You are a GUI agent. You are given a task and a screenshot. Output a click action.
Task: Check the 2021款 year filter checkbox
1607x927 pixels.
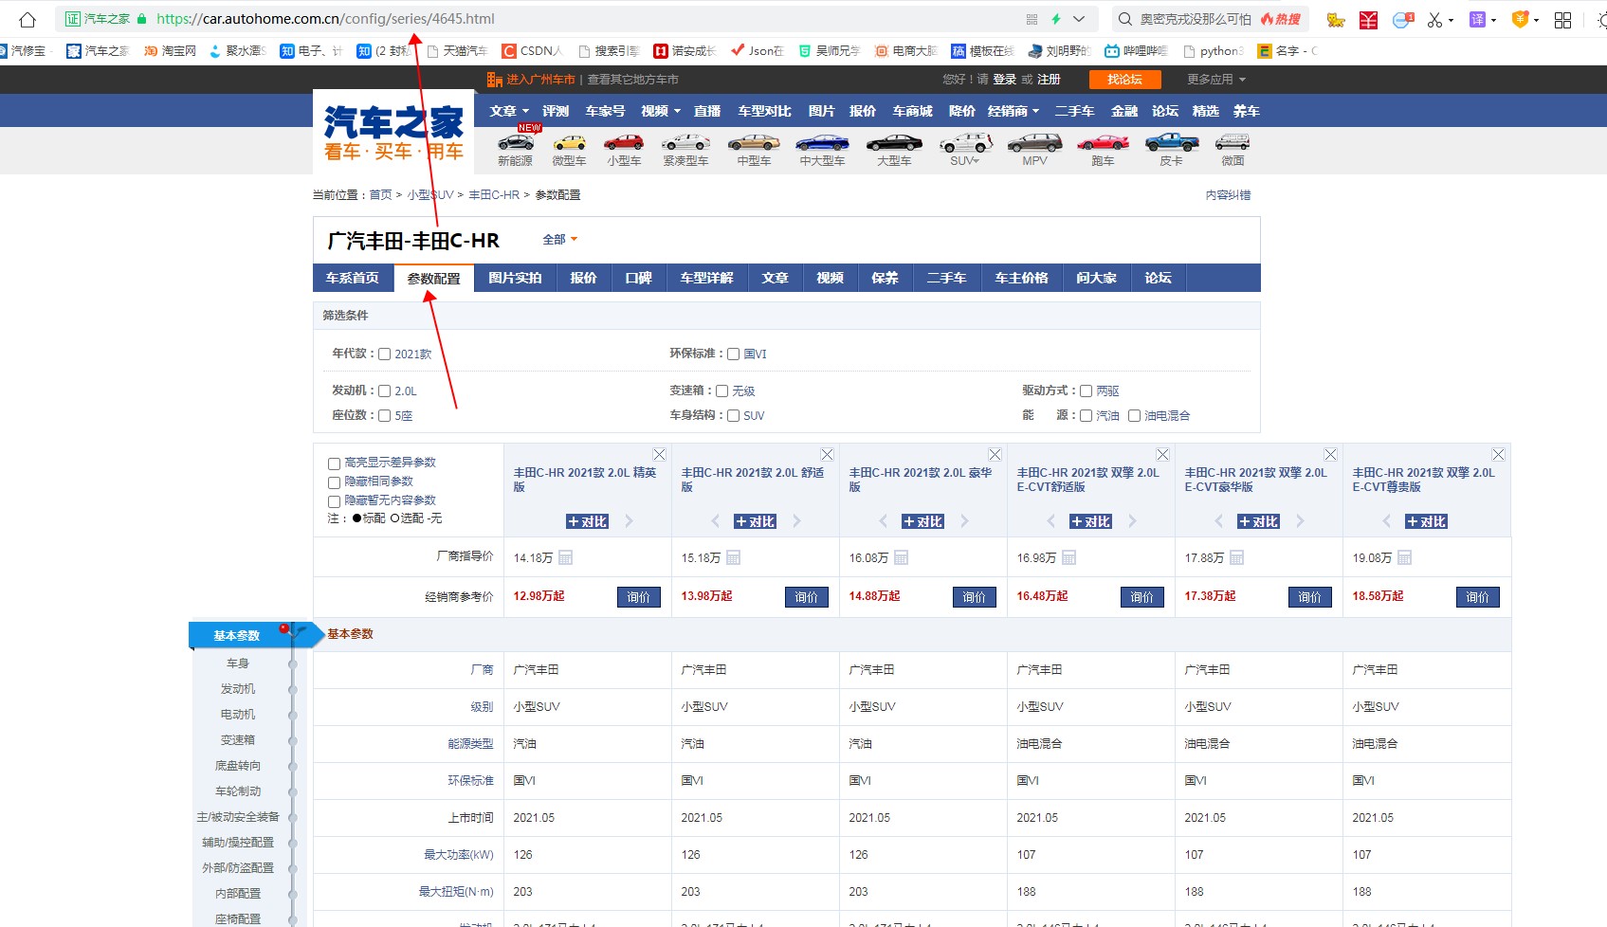[383, 354]
